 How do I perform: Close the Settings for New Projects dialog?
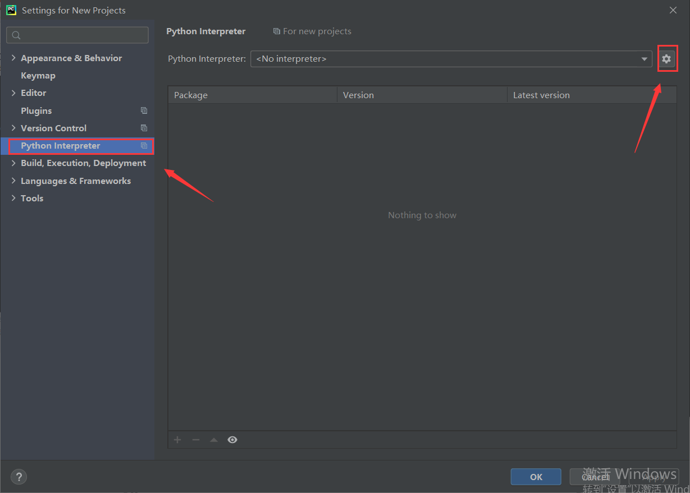pos(673,10)
